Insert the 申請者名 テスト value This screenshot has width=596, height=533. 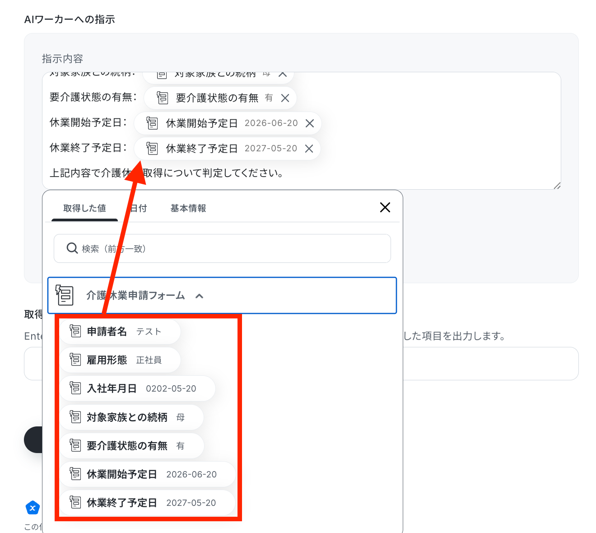[121, 332]
